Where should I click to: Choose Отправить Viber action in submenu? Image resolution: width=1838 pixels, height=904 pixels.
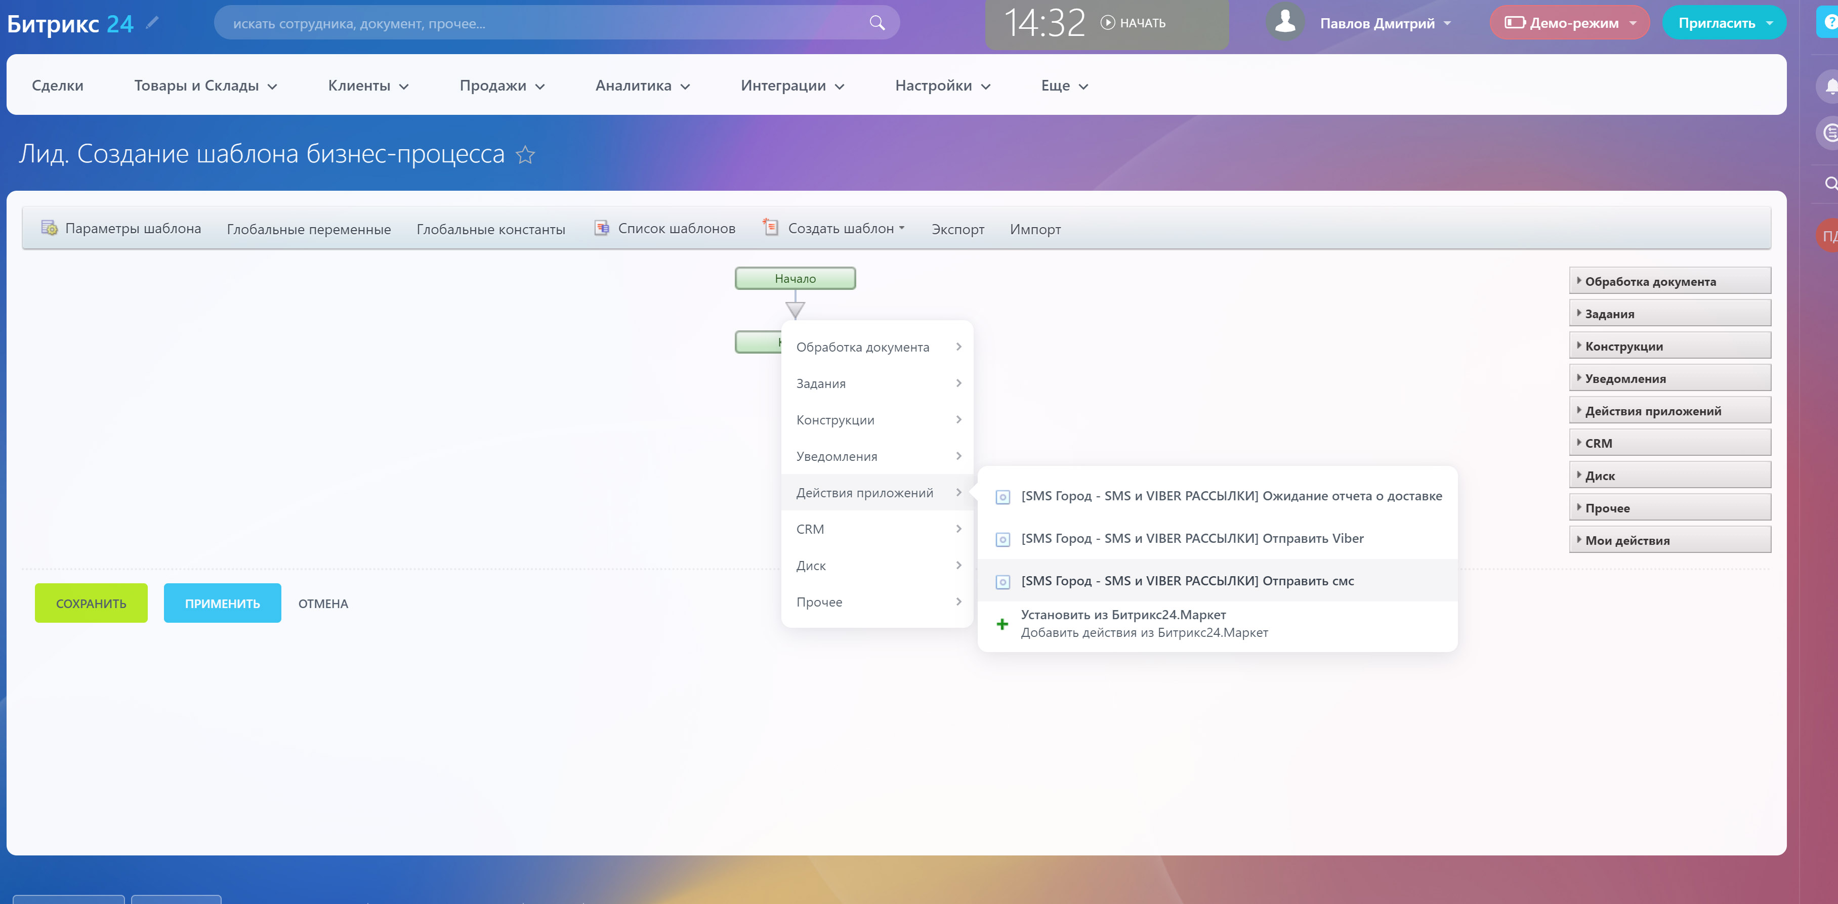tap(1192, 539)
